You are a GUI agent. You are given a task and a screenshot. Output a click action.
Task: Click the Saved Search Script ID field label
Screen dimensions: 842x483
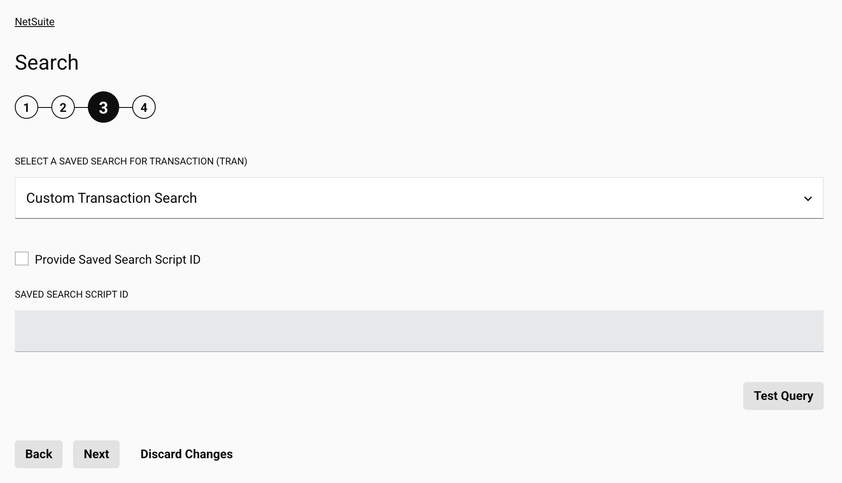pos(71,295)
